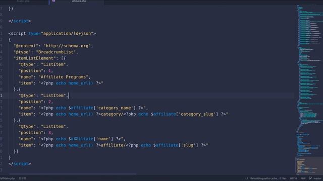The width and height of the screenshot is (323, 181).
Task: Click "affiliate/" in the last item URL
Action: (x=113, y=145)
